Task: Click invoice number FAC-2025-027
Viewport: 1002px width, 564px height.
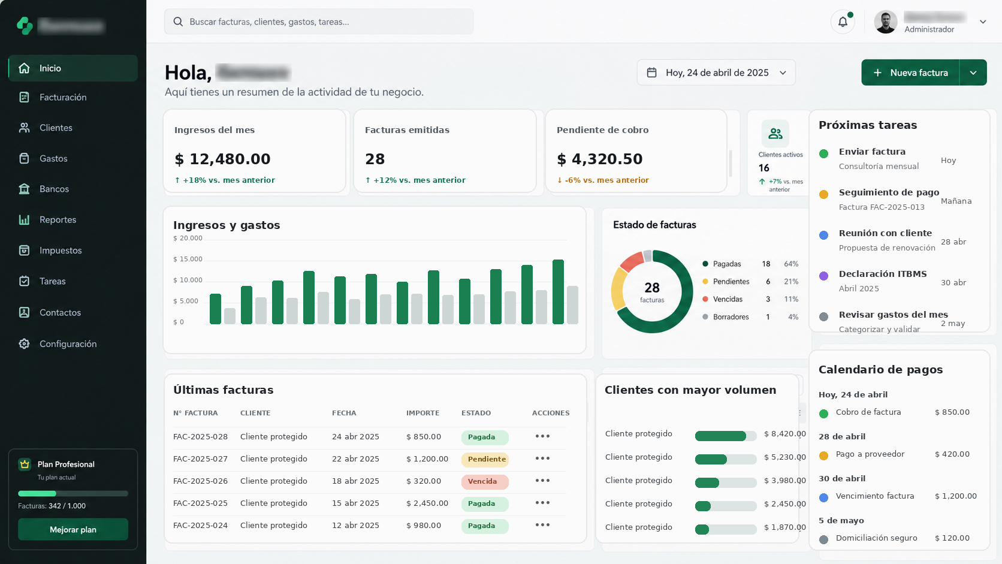Action: 200,459
